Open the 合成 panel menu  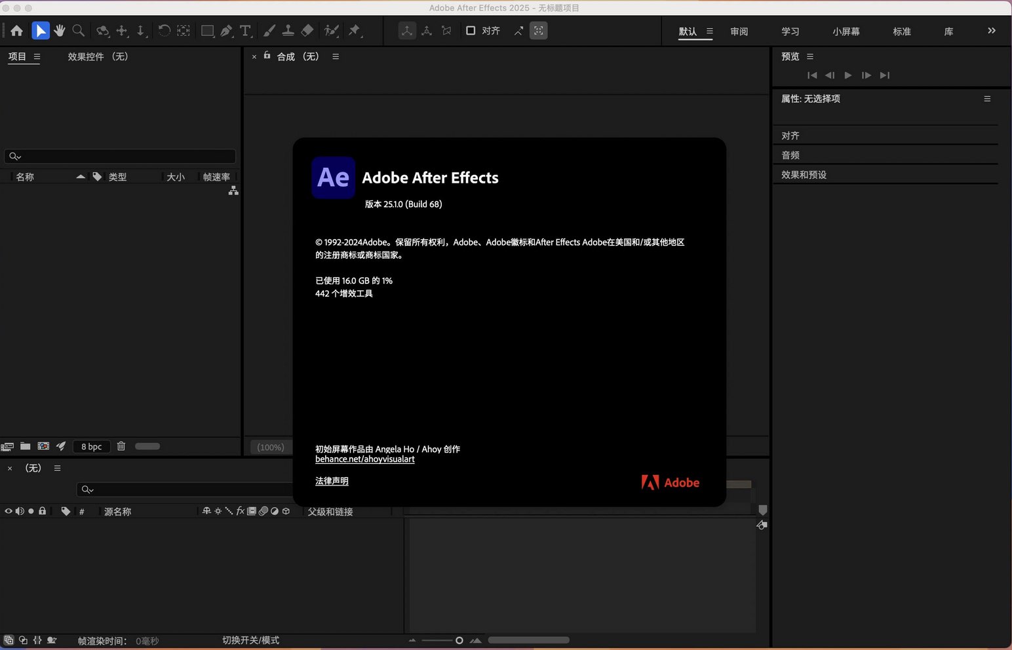tap(336, 57)
